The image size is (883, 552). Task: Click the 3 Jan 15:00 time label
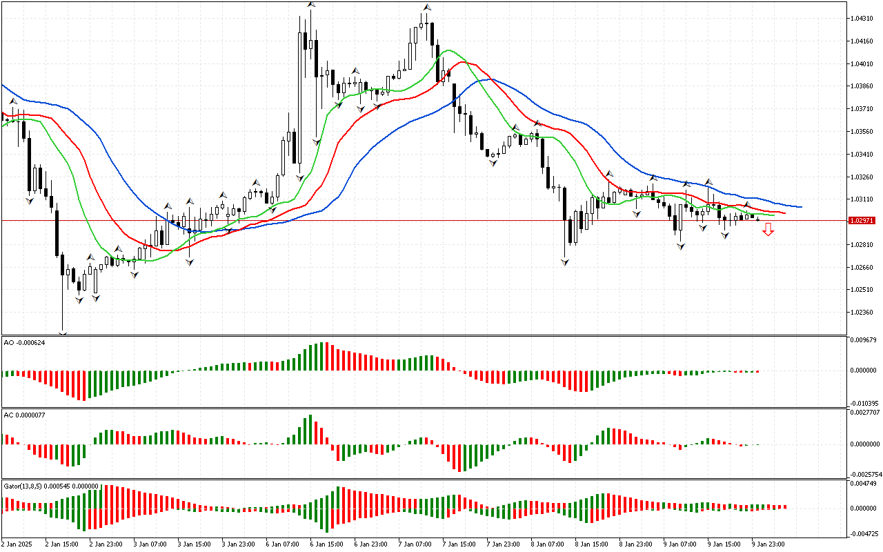tap(195, 544)
